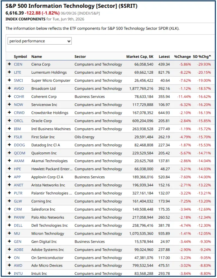Expand the GEN row plus icon
Image resolution: width=217 pixels, height=278 pixels.
point(9,241)
